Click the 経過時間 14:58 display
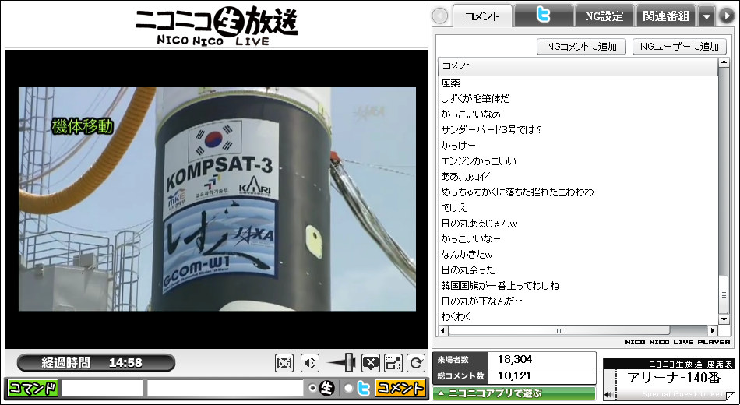 coord(97,363)
